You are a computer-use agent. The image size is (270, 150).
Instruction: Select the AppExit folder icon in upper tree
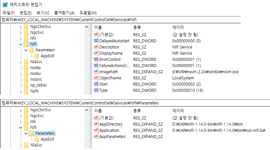pyautogui.click(x=36, y=56)
